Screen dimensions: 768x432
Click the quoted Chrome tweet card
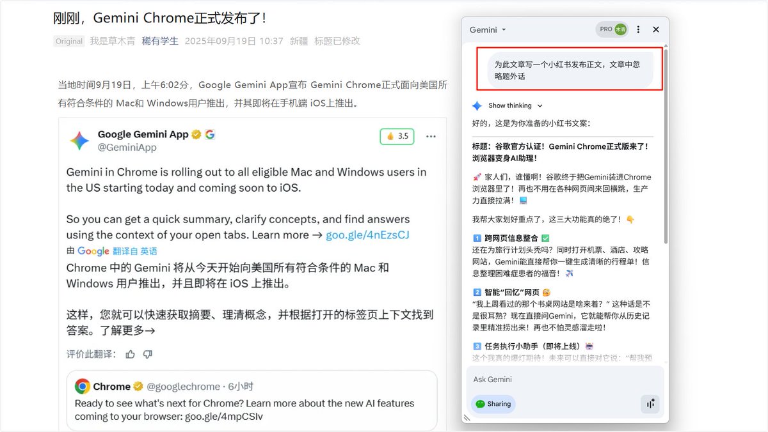pos(252,400)
